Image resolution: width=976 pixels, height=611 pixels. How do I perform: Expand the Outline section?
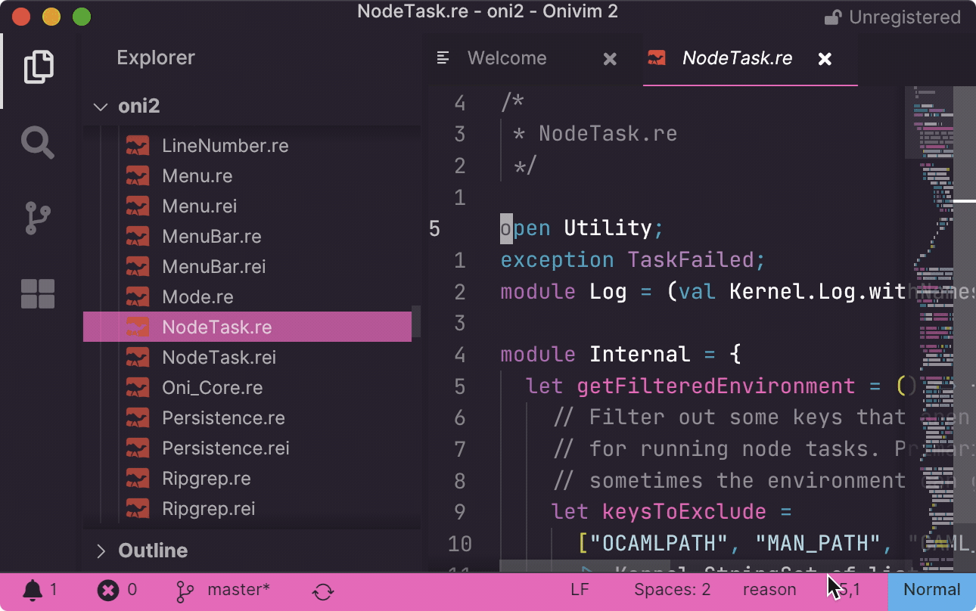click(101, 551)
